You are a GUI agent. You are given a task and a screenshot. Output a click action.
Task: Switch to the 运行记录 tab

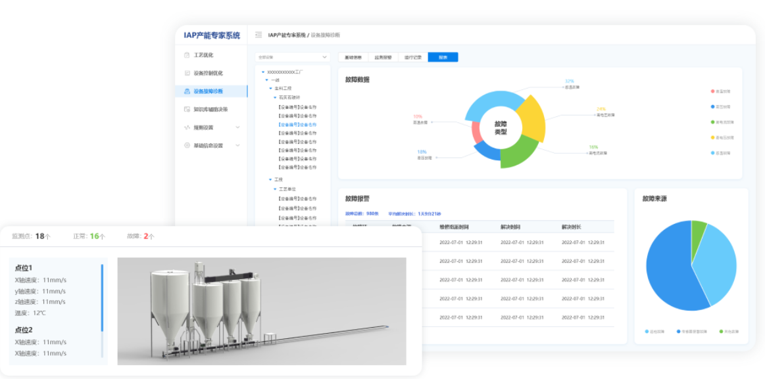(412, 58)
